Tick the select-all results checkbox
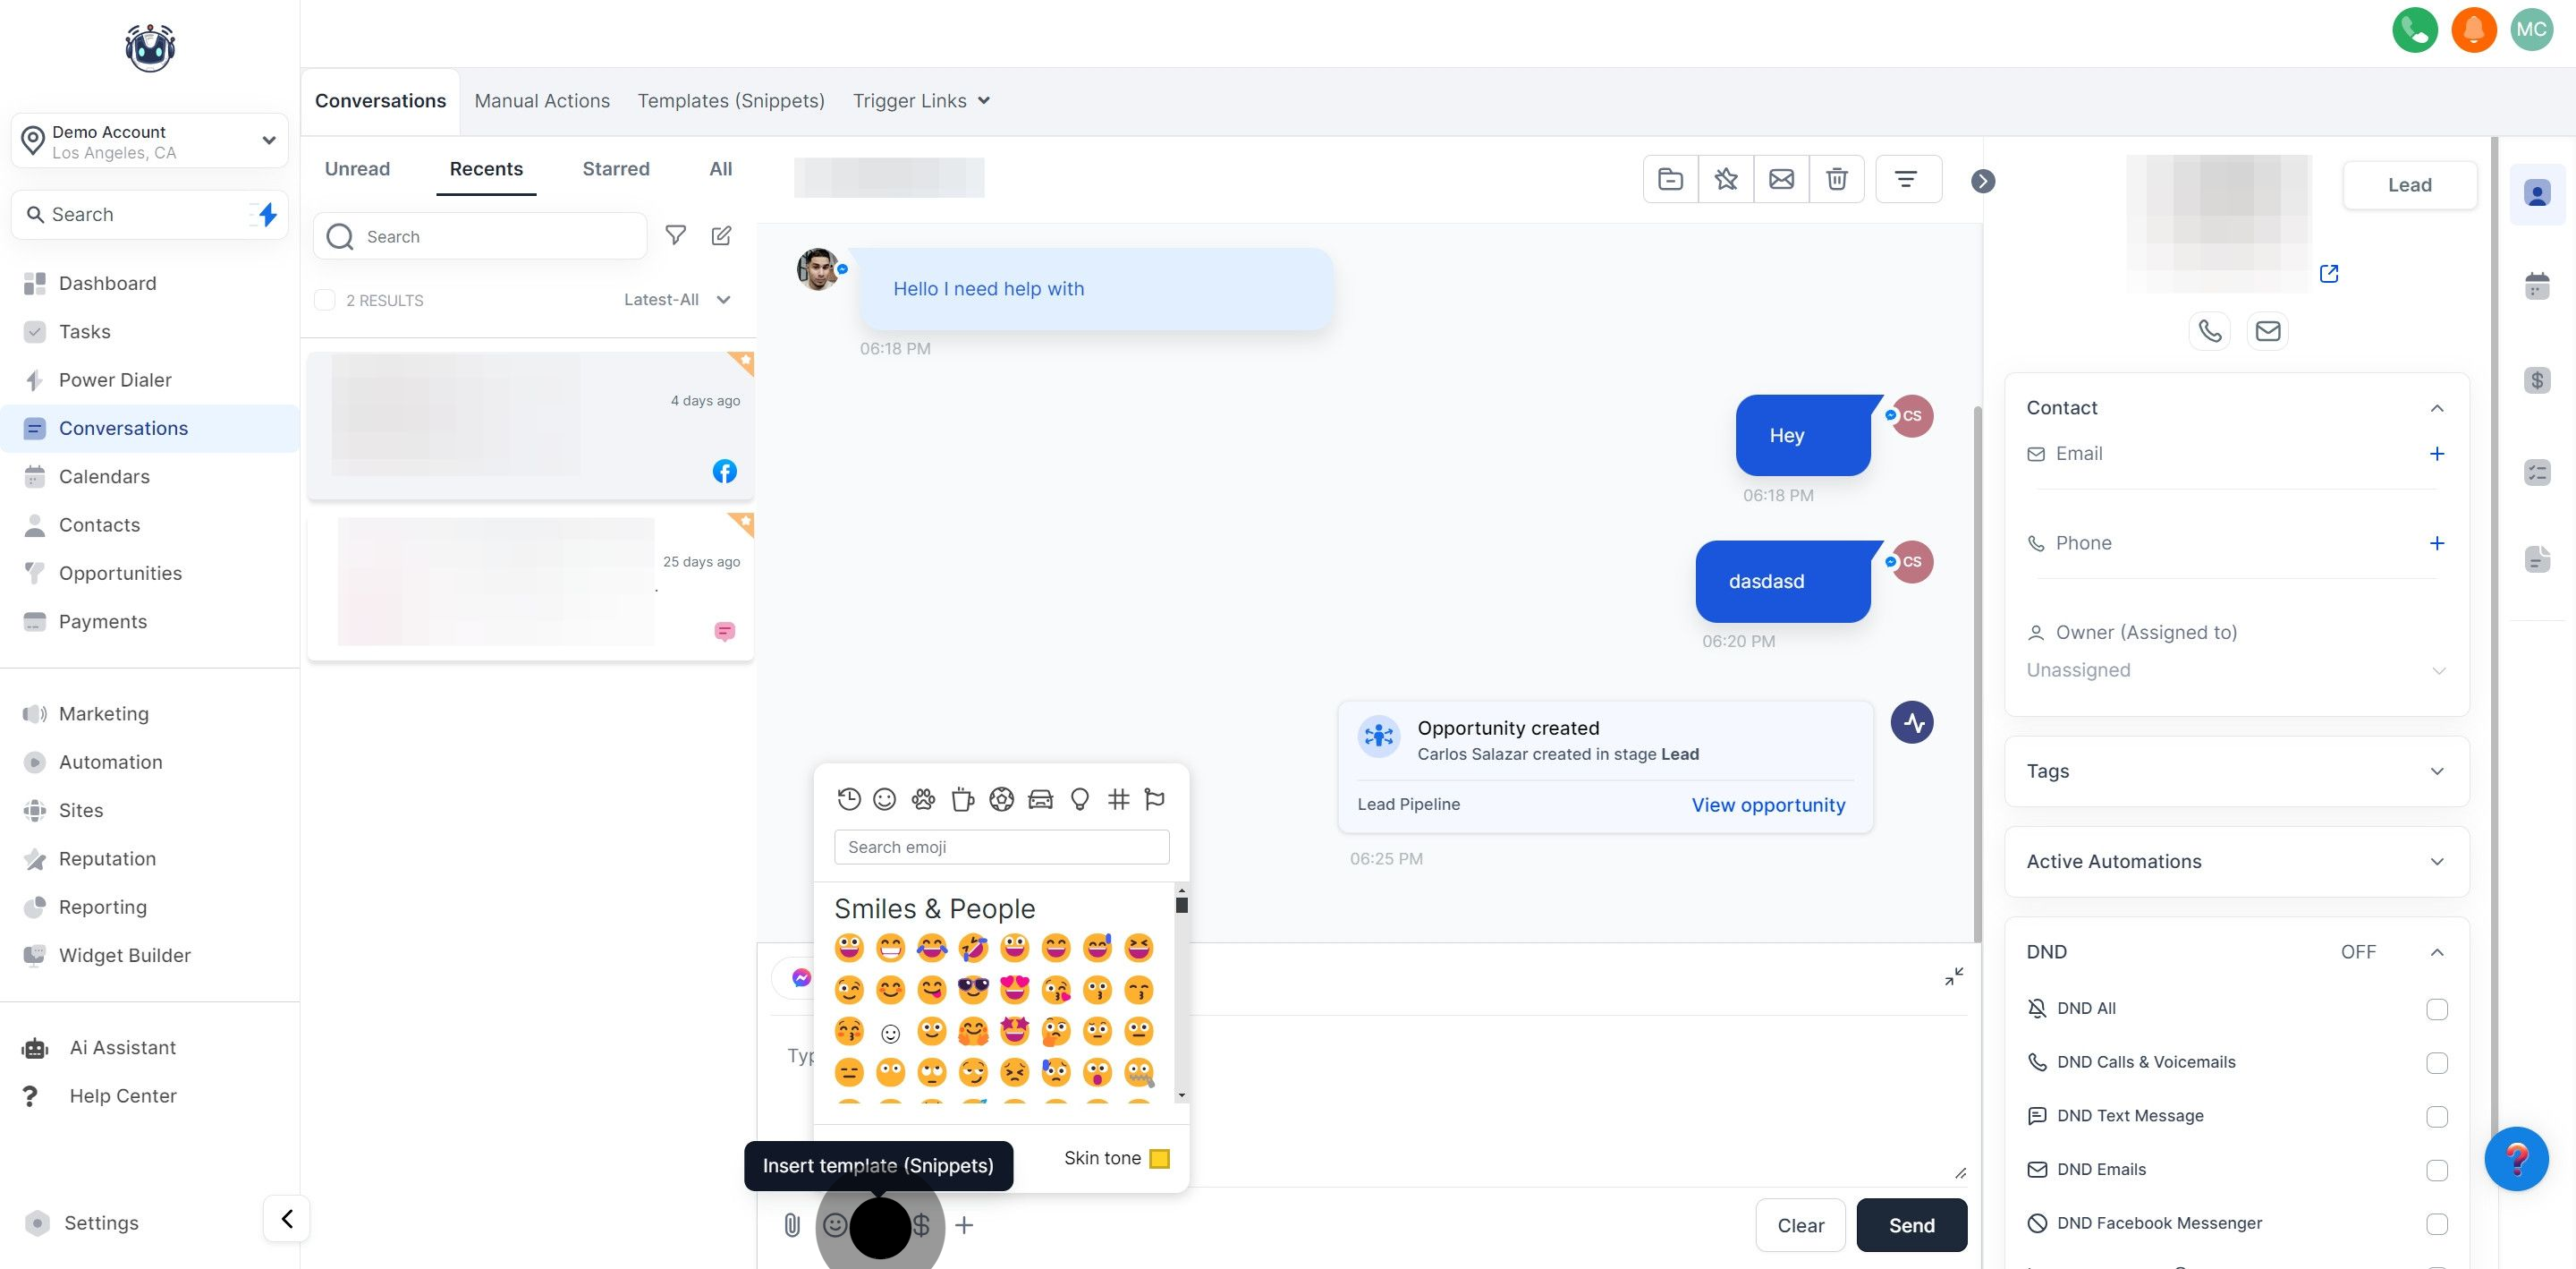Screen dimensions: 2576x1269 [x=325, y=300]
